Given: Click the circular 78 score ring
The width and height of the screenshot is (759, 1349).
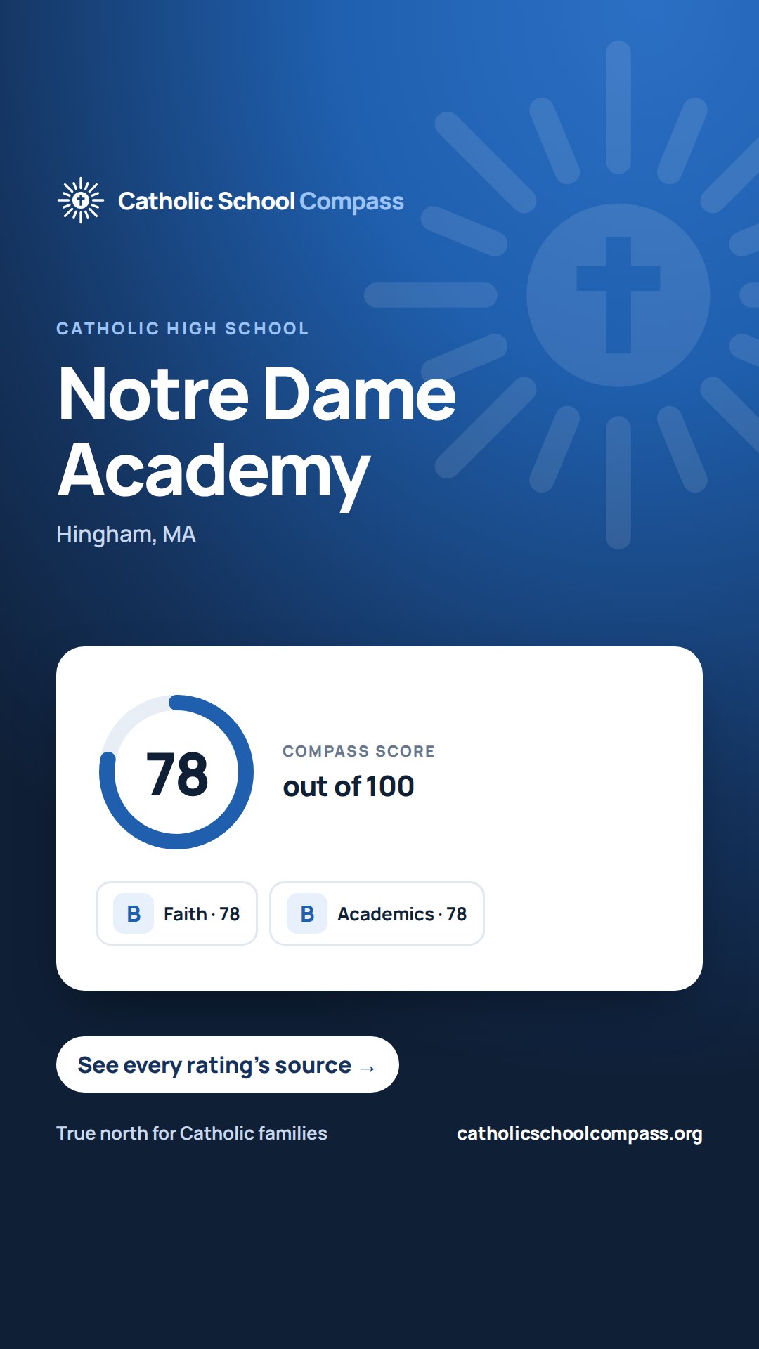Looking at the screenshot, I should tap(176, 772).
